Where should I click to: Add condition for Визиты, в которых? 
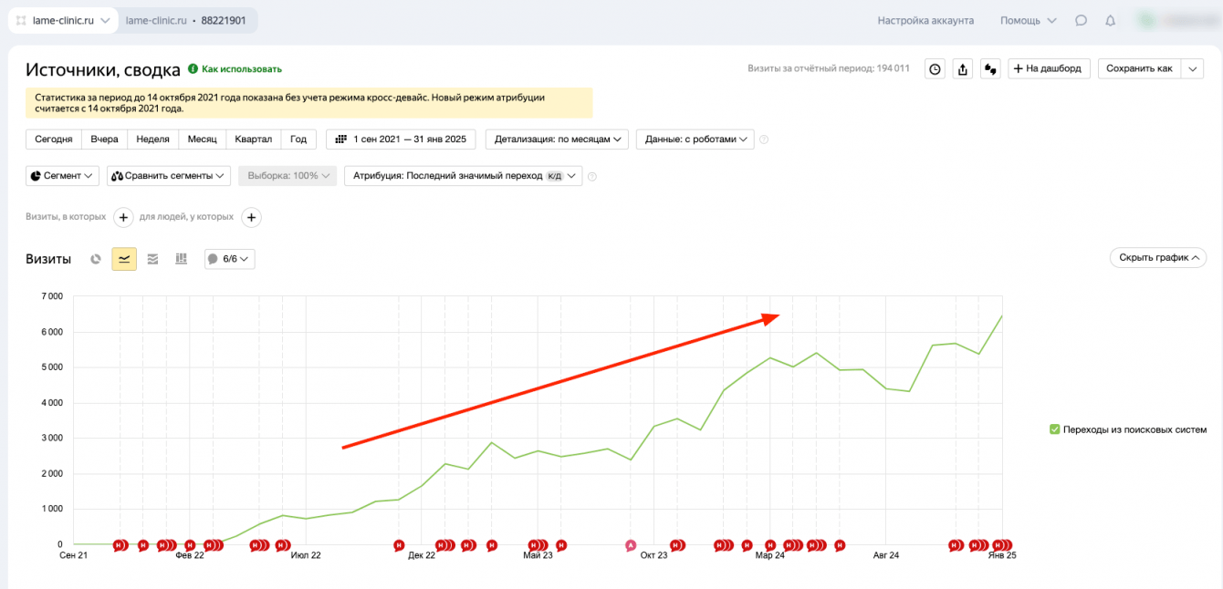pos(123,217)
